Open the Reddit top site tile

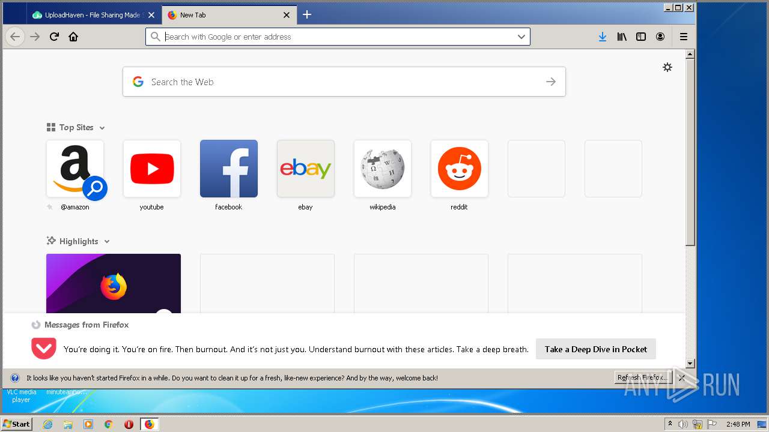[460, 169]
